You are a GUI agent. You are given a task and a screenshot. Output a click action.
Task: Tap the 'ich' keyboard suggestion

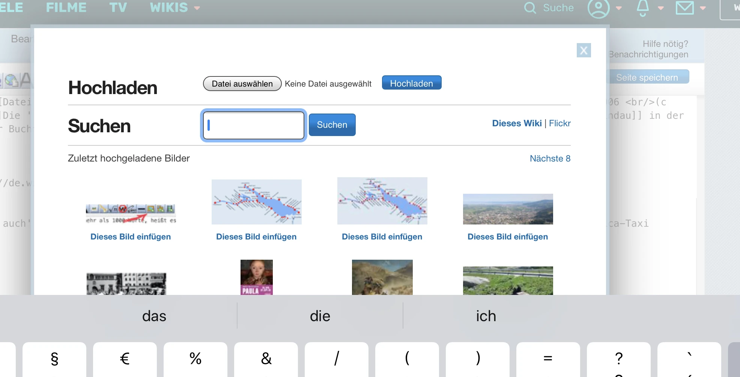click(x=486, y=316)
